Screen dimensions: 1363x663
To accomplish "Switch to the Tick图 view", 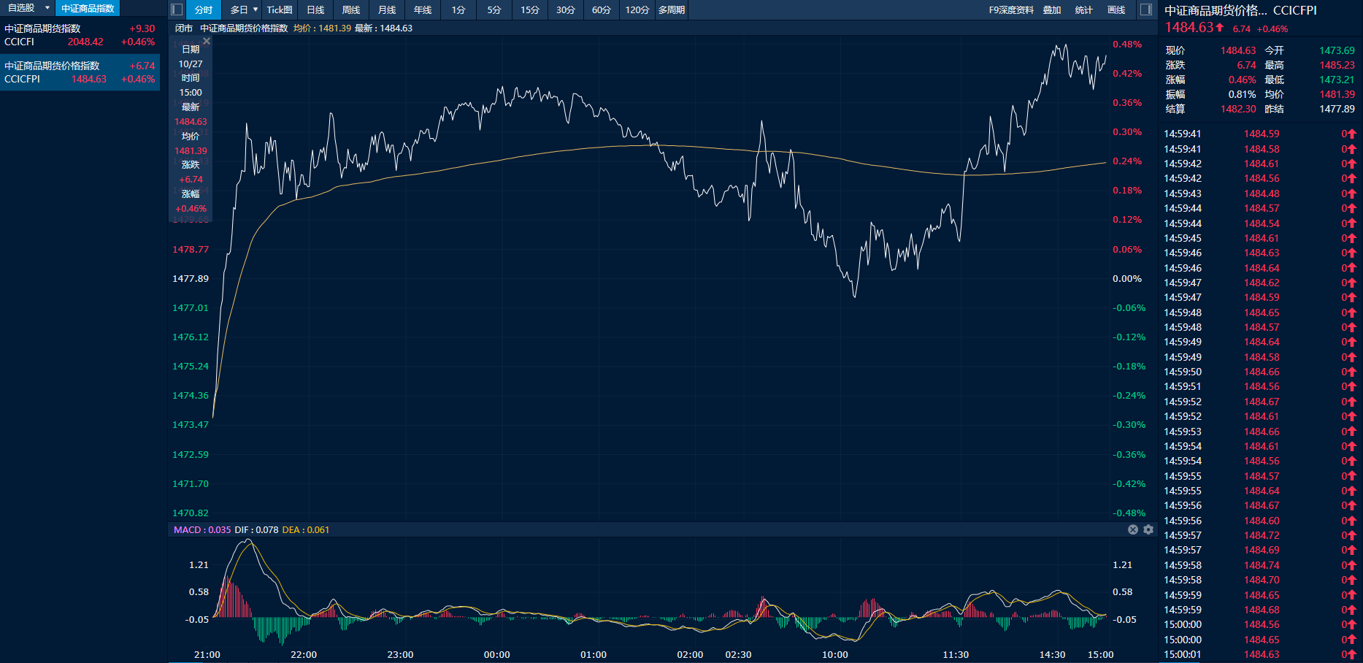I will click(x=280, y=9).
